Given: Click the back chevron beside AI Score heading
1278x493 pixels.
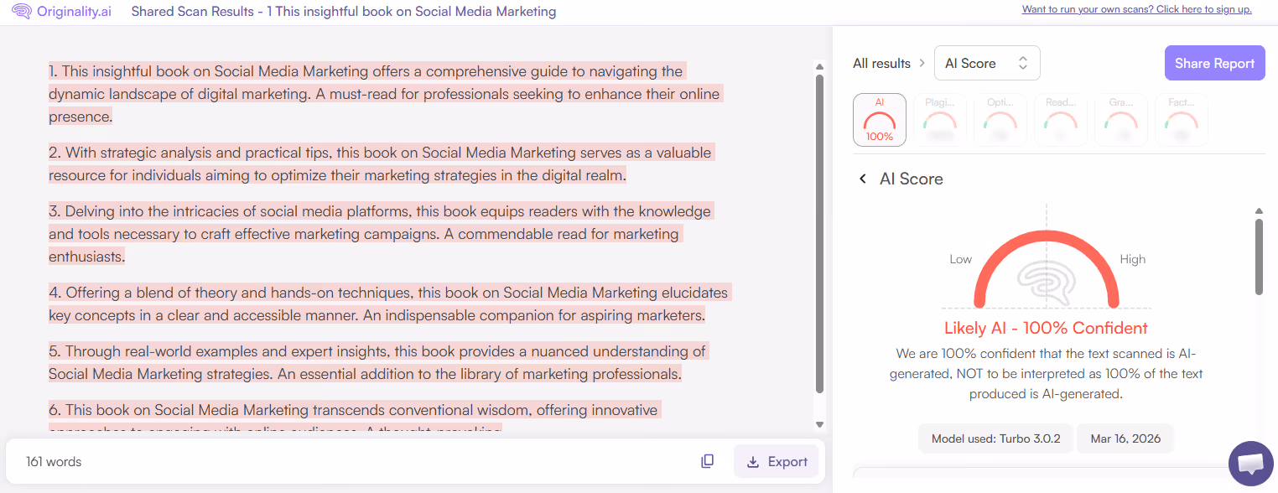Looking at the screenshot, I should coord(862,179).
